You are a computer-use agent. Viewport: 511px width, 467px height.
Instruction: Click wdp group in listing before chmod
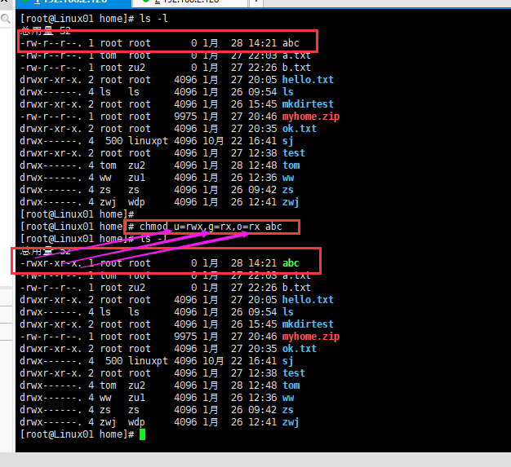[136, 202]
